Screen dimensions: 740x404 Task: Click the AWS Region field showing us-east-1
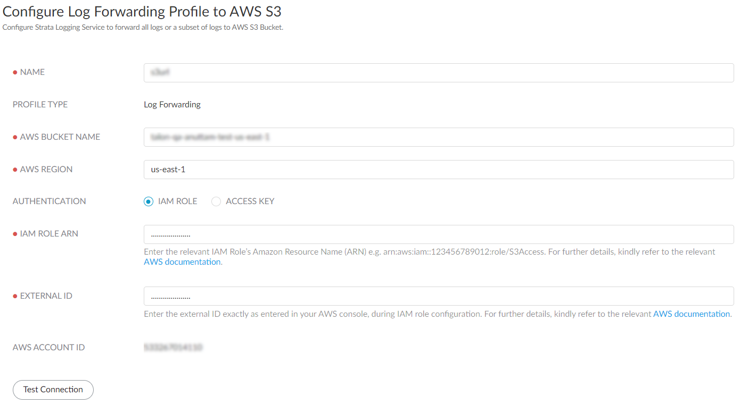[439, 170]
